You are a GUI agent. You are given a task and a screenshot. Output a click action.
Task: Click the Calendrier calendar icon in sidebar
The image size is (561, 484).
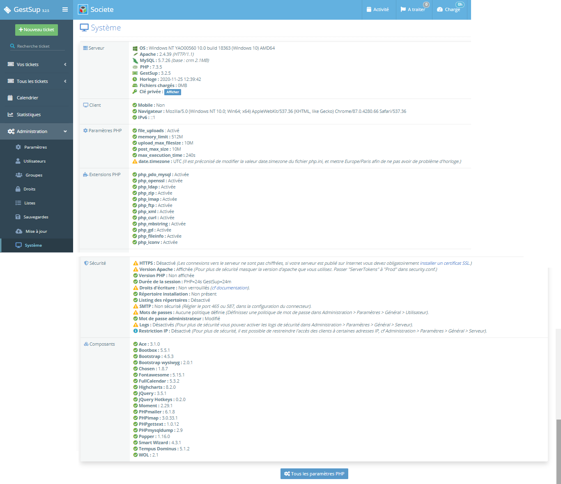click(x=11, y=98)
